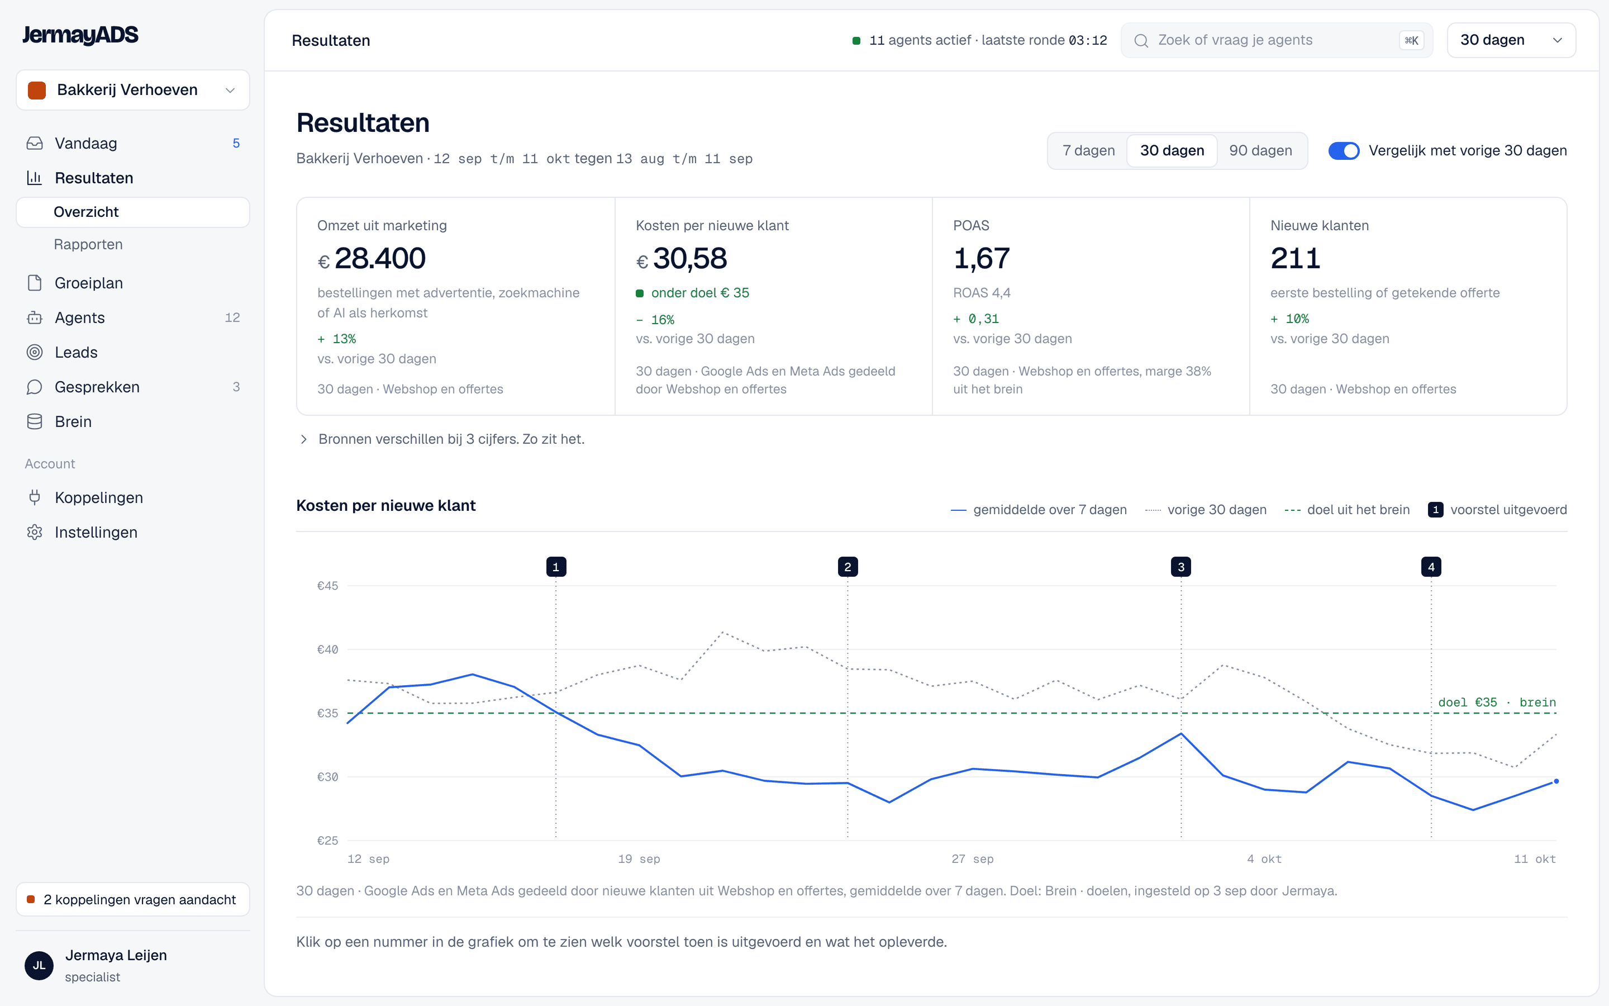Image resolution: width=1609 pixels, height=1006 pixels.
Task: Click chart marker 2
Action: tap(847, 567)
